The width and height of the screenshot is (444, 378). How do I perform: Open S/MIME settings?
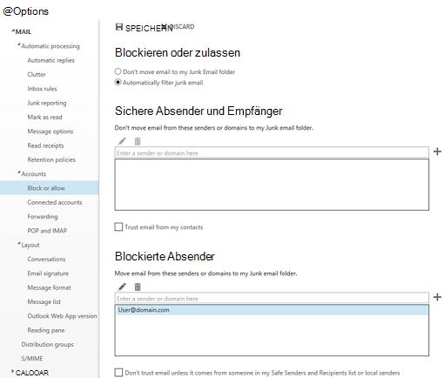(32, 359)
